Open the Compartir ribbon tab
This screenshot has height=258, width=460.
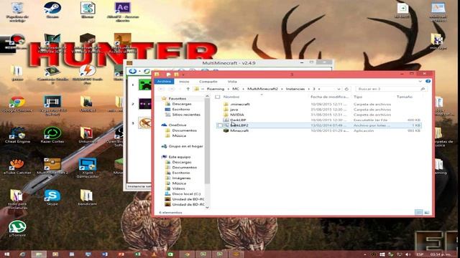coord(208,81)
